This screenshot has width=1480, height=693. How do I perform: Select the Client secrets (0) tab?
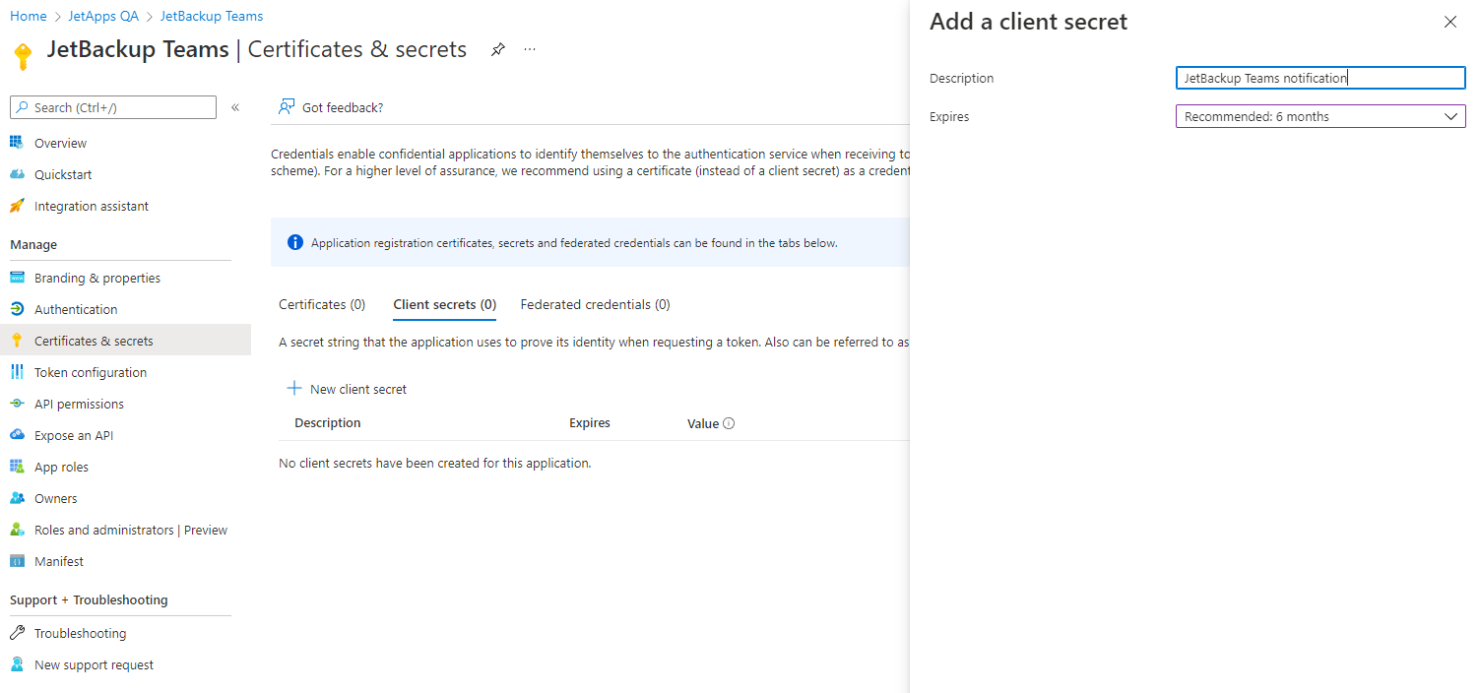click(x=444, y=304)
